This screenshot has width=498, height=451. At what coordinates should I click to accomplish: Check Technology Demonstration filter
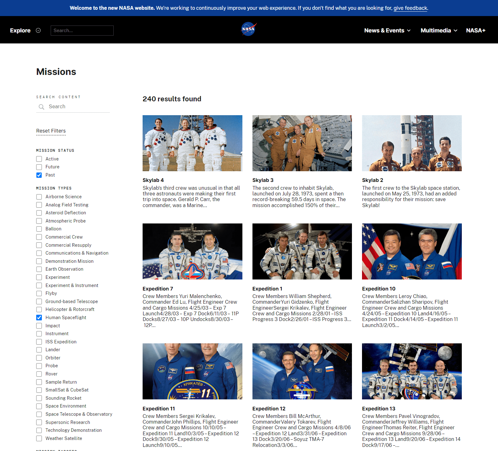click(x=39, y=430)
